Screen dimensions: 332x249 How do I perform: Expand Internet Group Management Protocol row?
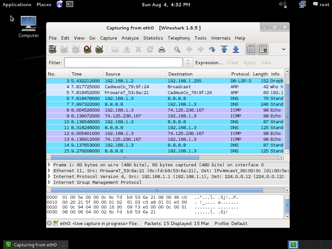click(x=49, y=182)
